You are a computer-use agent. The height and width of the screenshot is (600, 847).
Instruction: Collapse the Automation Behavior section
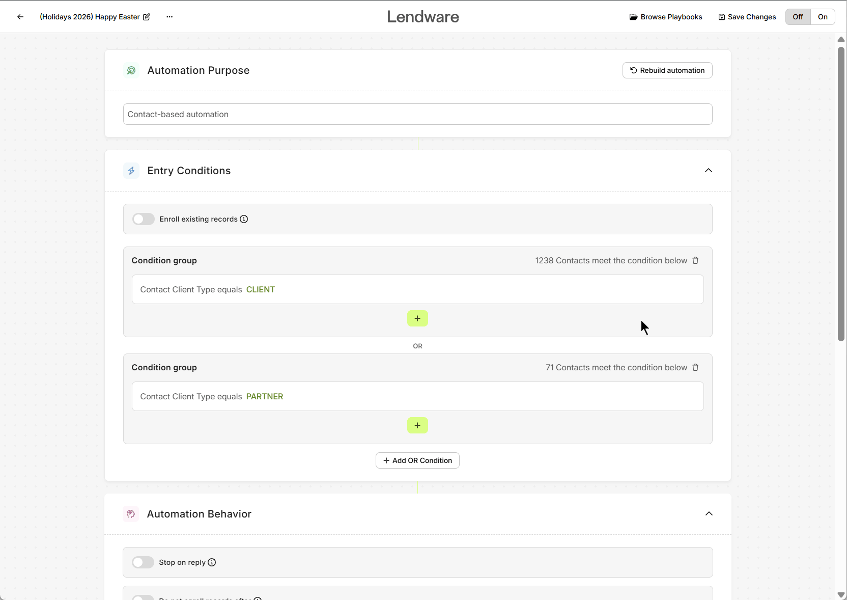pyautogui.click(x=709, y=514)
